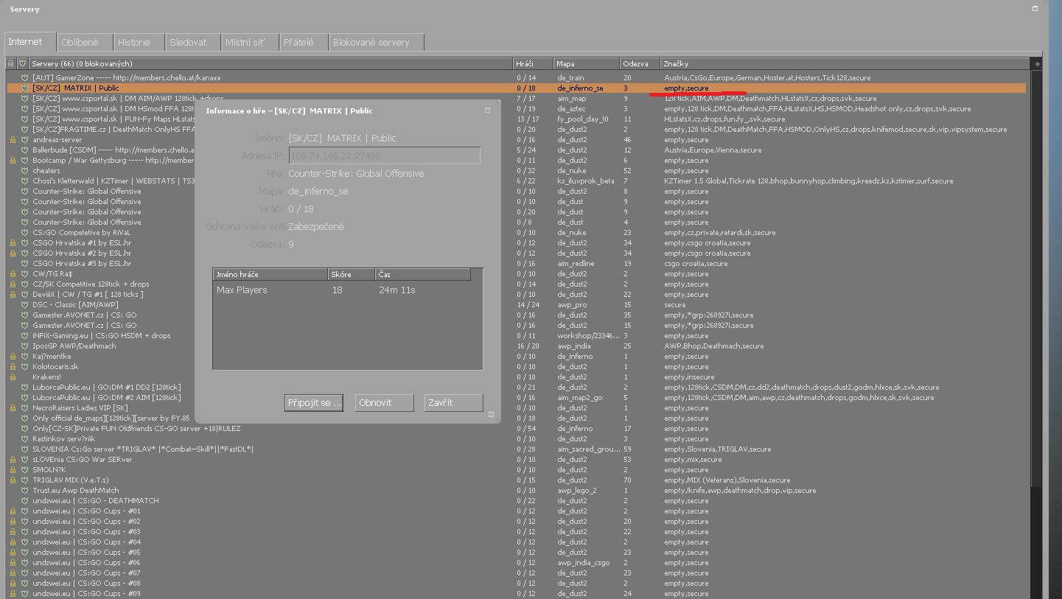Viewport: 1062px width, 599px height.
Task: Click the Austria,Europe,Vienna,secure tags cell
Action: (x=713, y=150)
